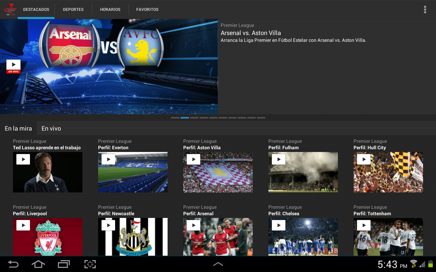Open the Perfil: Everton title link
This screenshot has height=272, width=436.
tap(113, 148)
